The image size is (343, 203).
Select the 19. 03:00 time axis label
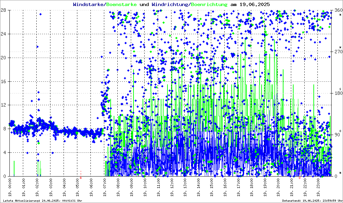pos(50,187)
